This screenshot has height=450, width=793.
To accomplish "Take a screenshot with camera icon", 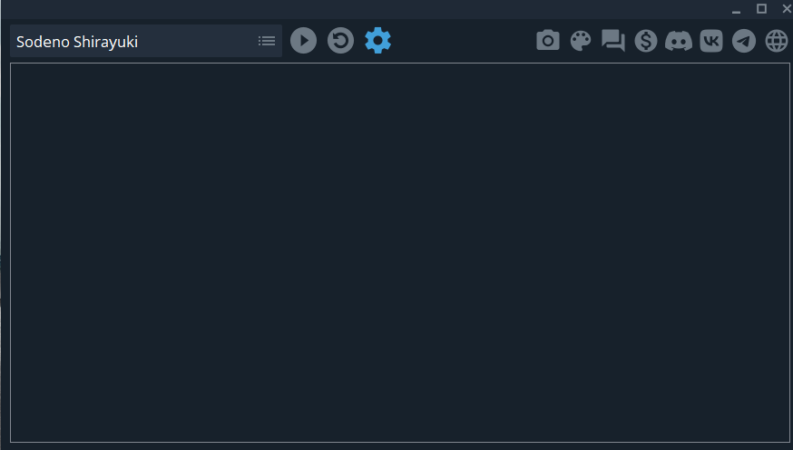I will pyautogui.click(x=548, y=41).
